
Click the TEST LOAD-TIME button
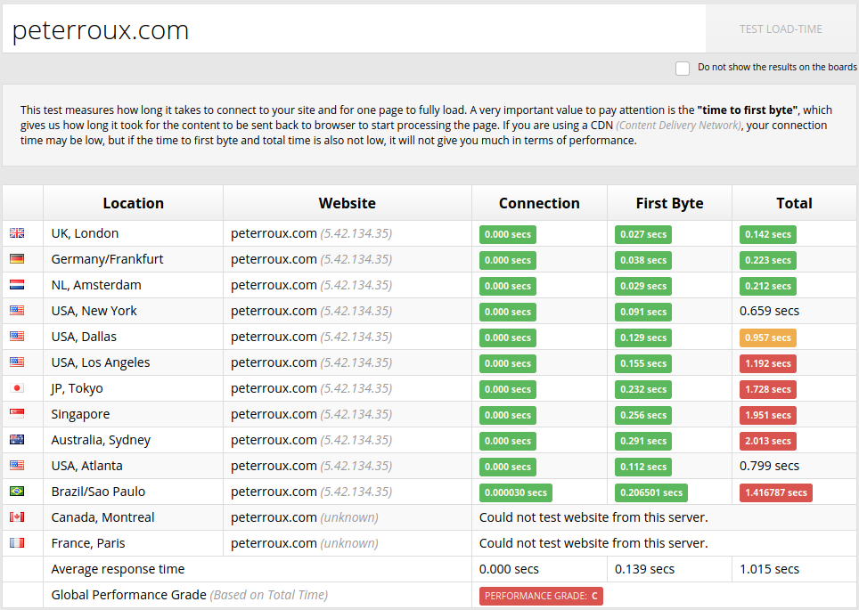[781, 29]
